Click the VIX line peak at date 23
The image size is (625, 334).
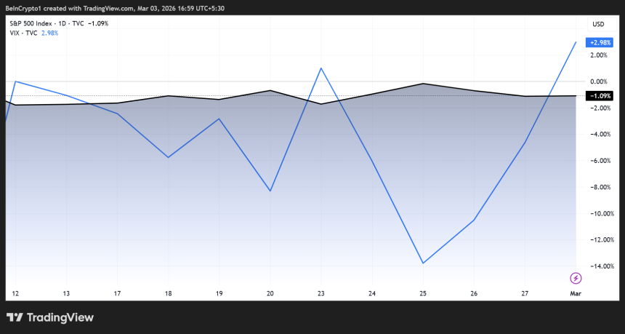coord(321,68)
